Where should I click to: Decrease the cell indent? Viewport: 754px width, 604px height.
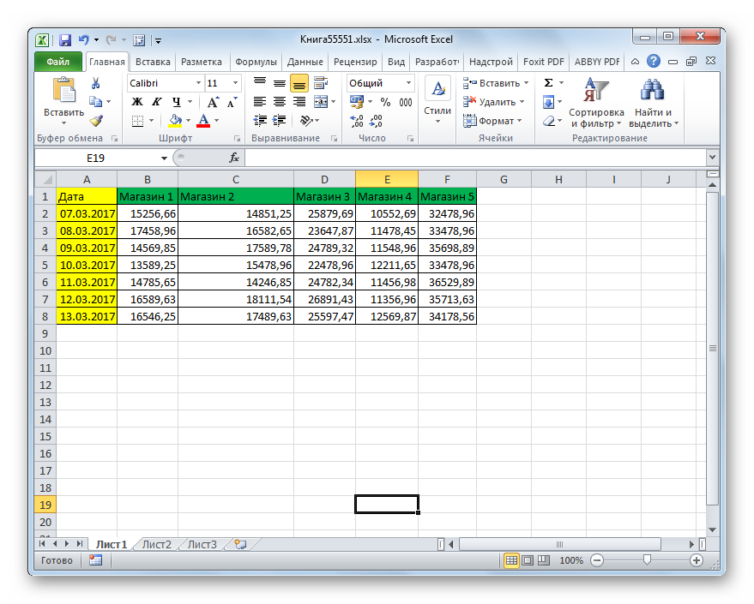(260, 121)
